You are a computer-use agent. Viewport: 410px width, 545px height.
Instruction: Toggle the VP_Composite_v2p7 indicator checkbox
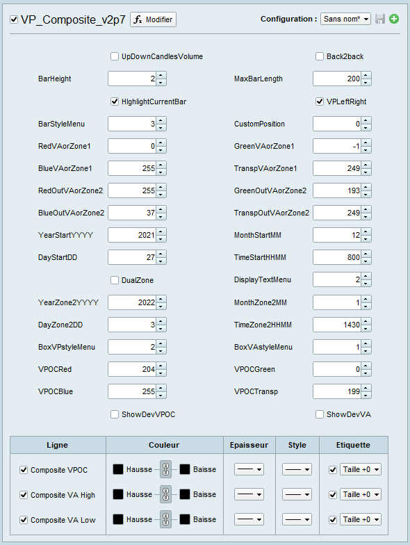[x=14, y=19]
